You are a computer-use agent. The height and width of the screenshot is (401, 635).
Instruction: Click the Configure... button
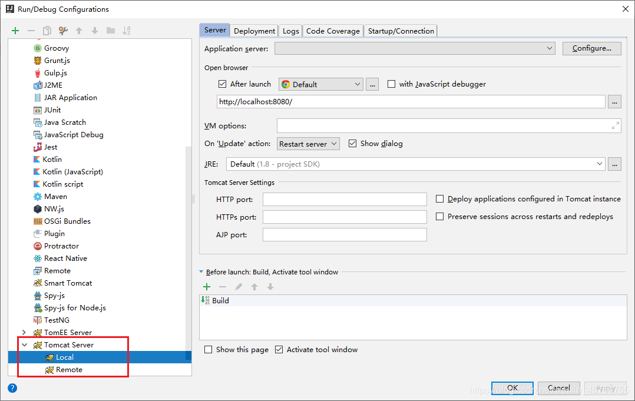click(591, 48)
